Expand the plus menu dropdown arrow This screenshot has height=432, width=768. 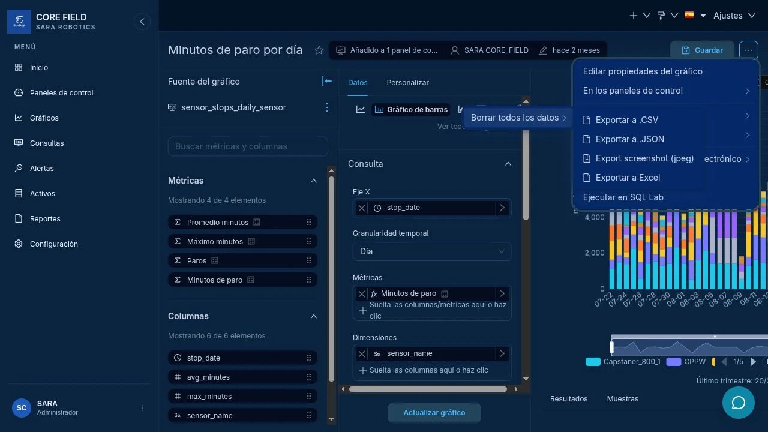(646, 16)
